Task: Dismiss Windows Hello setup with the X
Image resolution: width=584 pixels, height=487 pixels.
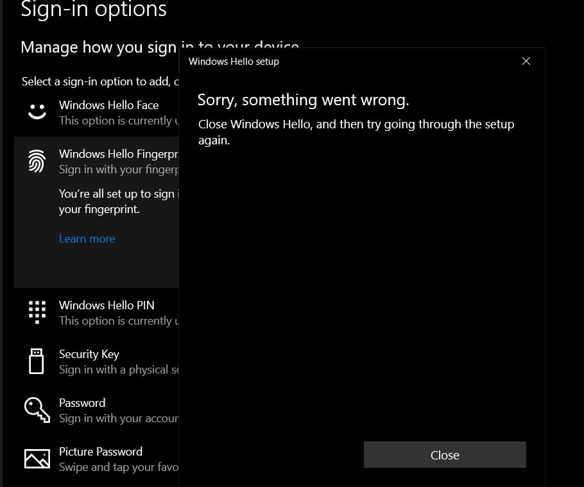Action: coord(526,61)
